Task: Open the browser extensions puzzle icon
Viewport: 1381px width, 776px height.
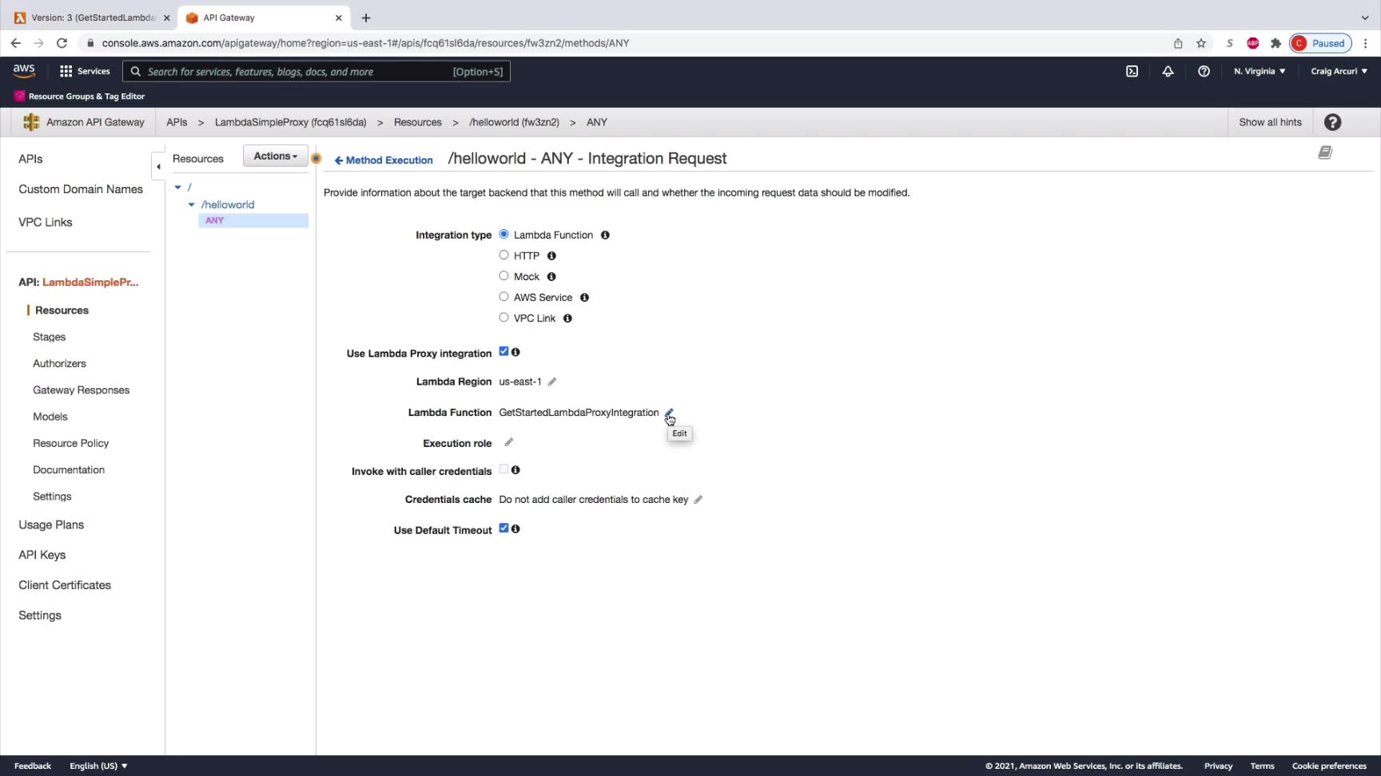Action: (1276, 43)
